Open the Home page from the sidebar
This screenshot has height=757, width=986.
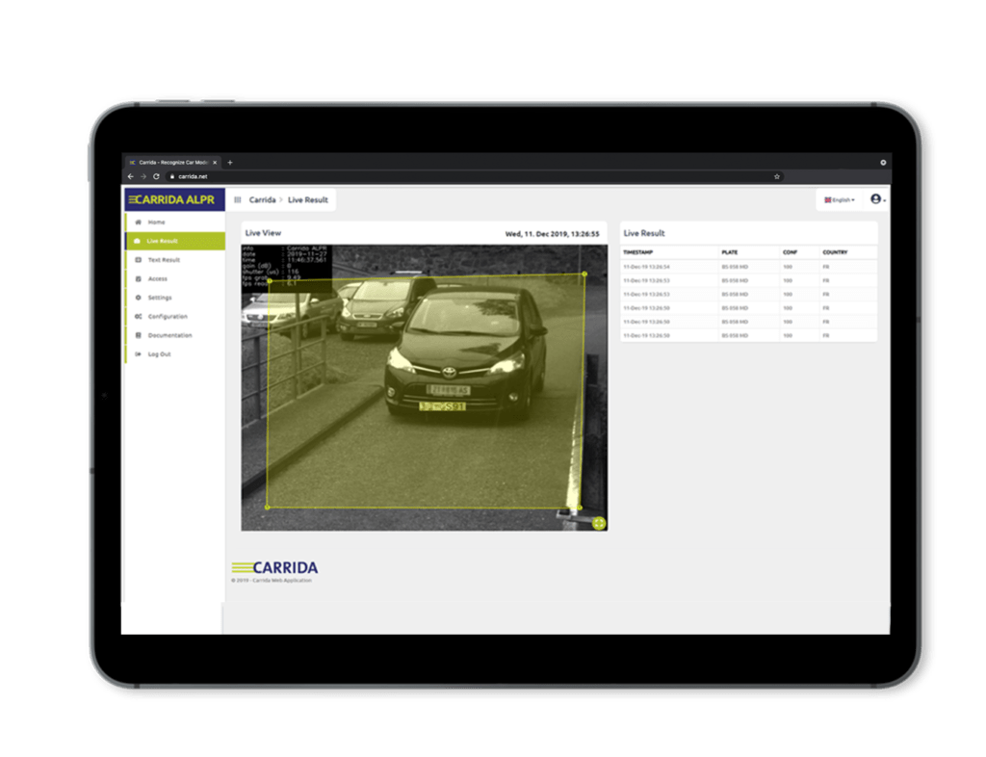click(175, 222)
